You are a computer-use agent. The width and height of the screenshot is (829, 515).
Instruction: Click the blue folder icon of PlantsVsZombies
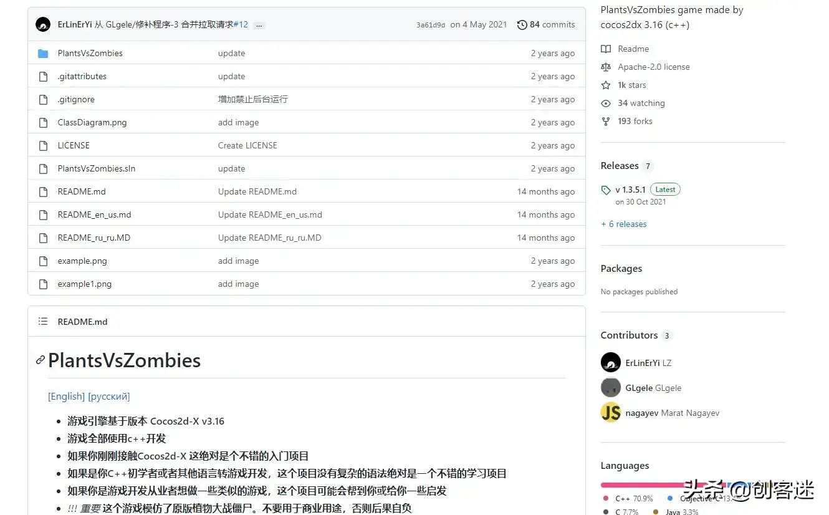coord(42,53)
